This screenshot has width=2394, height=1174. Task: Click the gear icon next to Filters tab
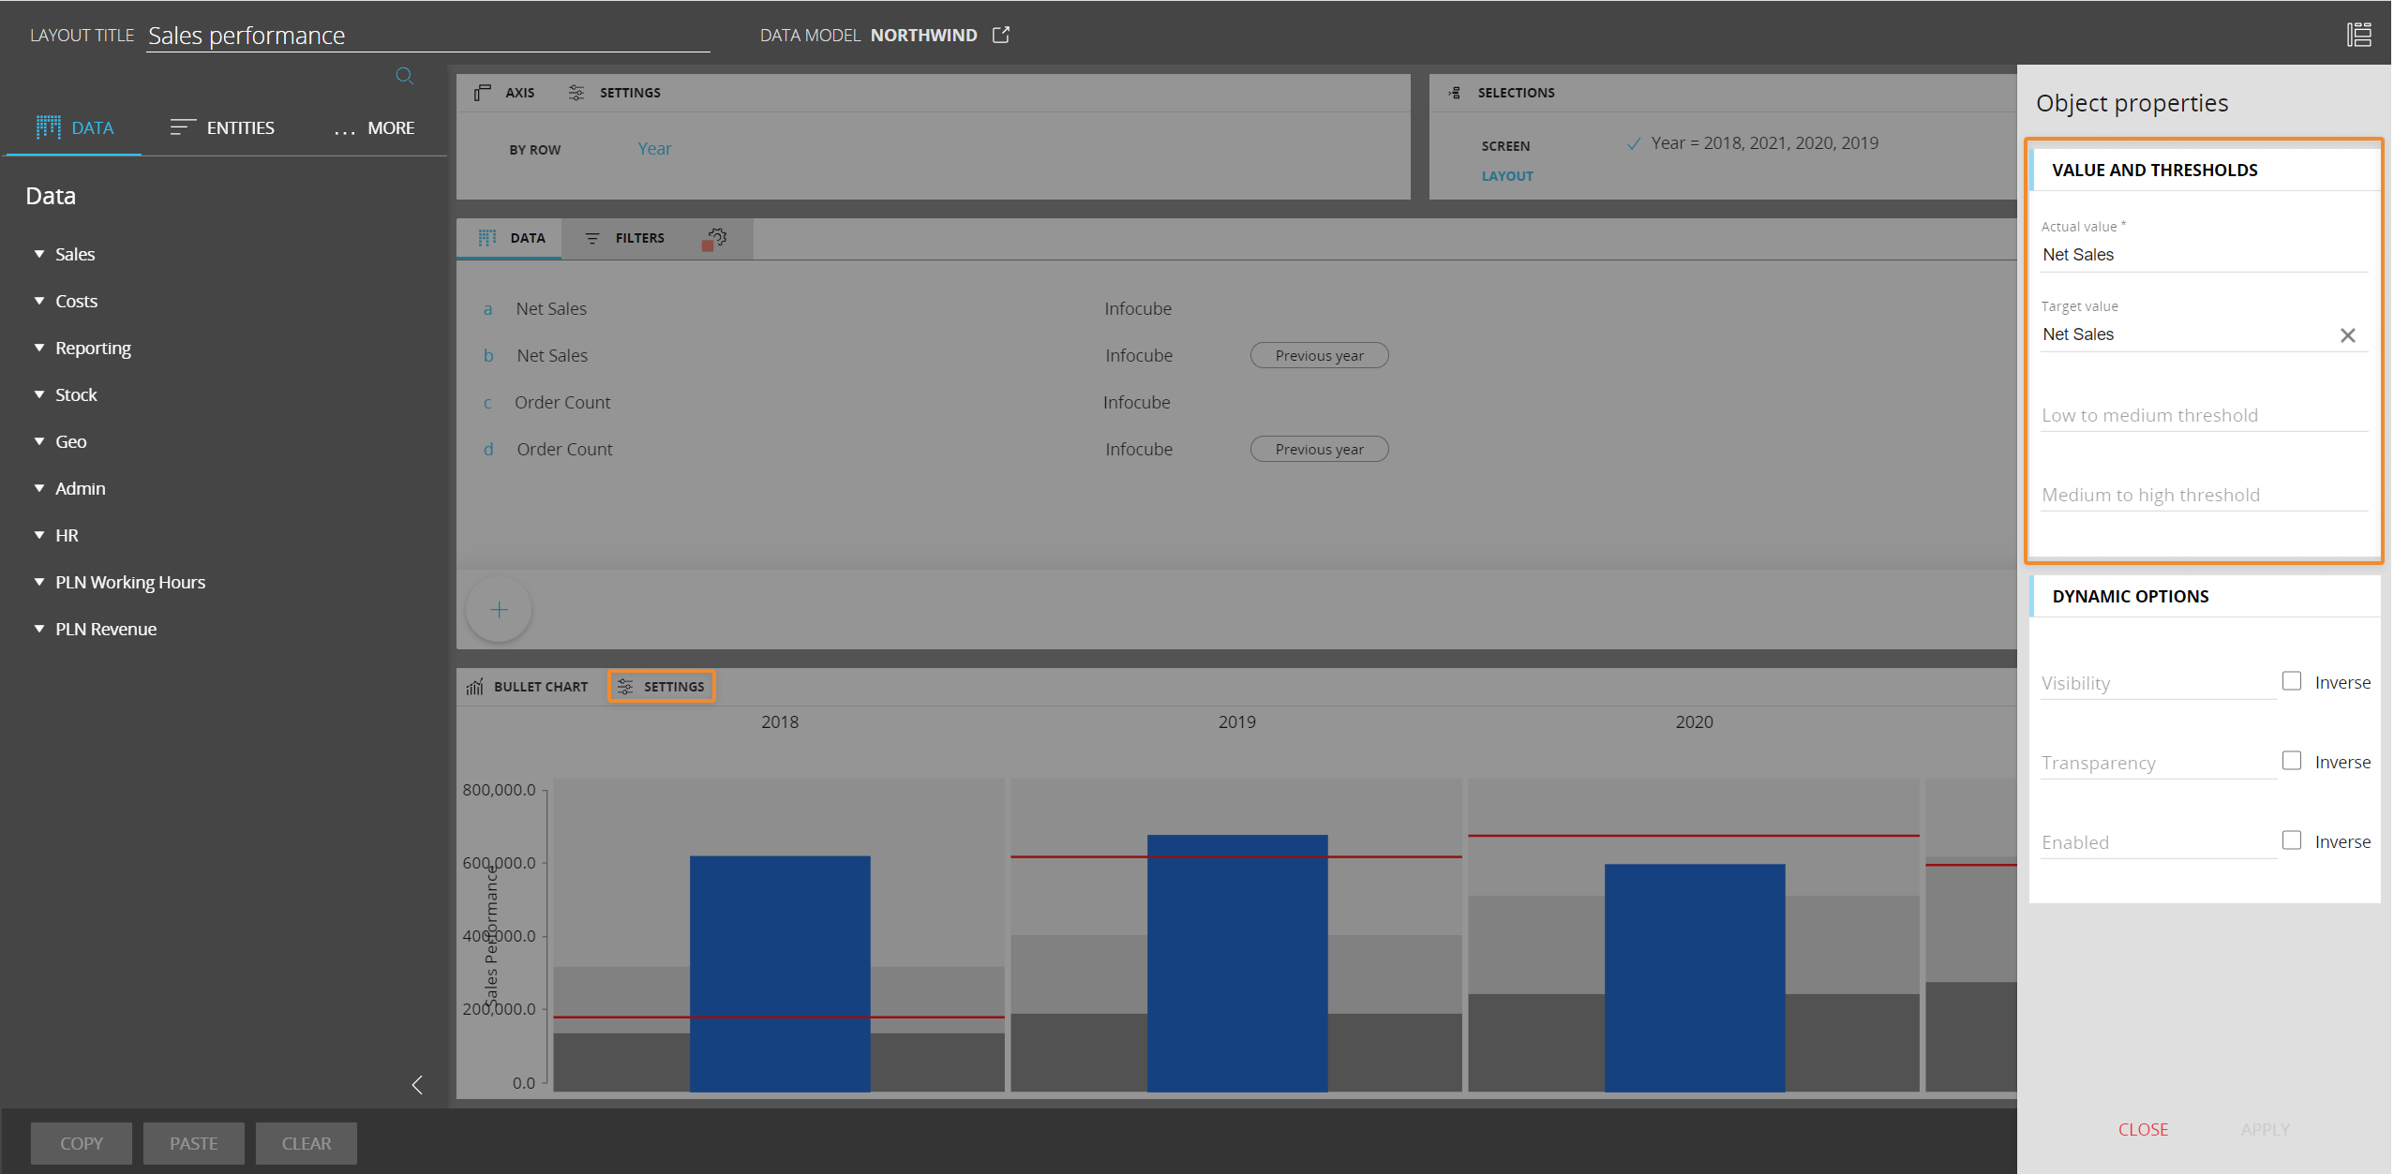pos(716,238)
